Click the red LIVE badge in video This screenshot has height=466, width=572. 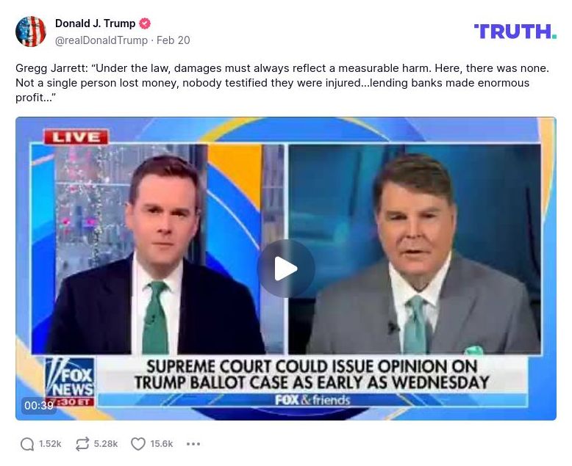tap(76, 137)
